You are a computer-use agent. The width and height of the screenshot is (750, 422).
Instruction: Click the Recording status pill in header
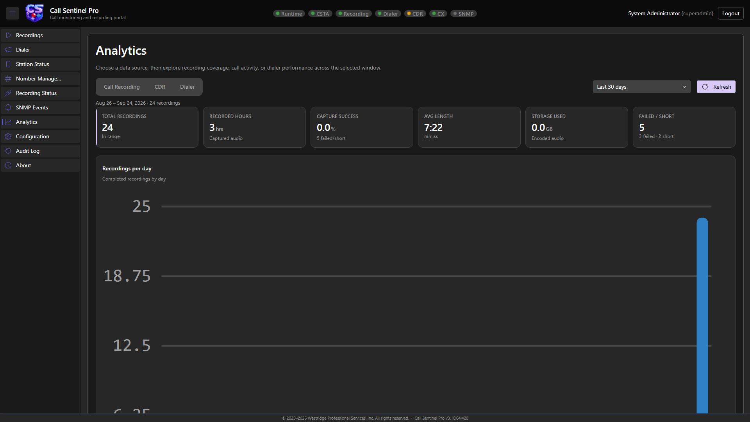tap(354, 14)
